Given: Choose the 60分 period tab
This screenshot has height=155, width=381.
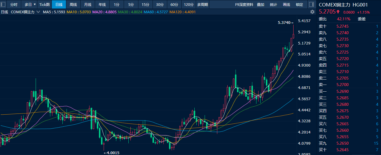Looking at the screenshot, I should (x=174, y=5).
